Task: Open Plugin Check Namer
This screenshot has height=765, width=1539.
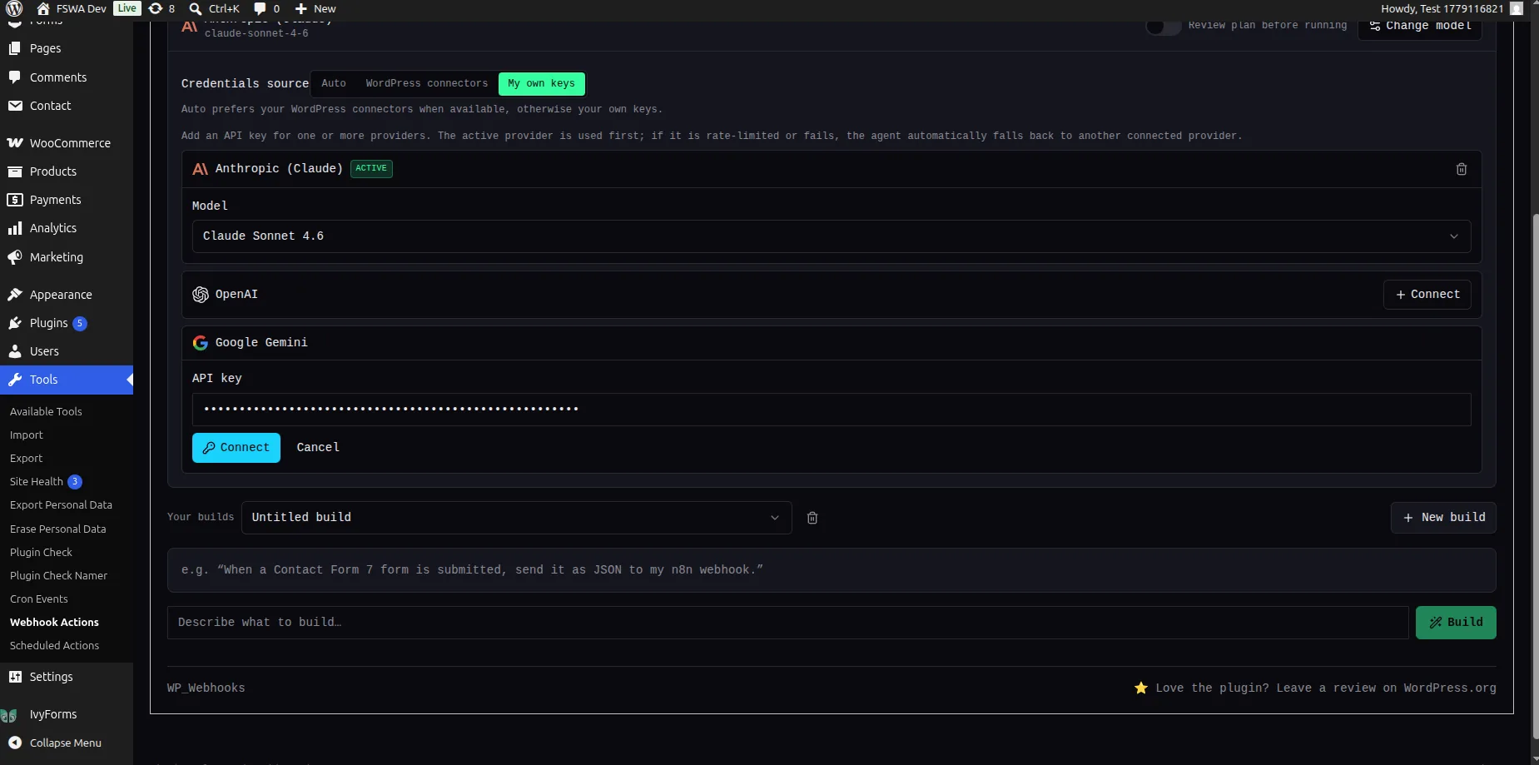Action: (58, 576)
